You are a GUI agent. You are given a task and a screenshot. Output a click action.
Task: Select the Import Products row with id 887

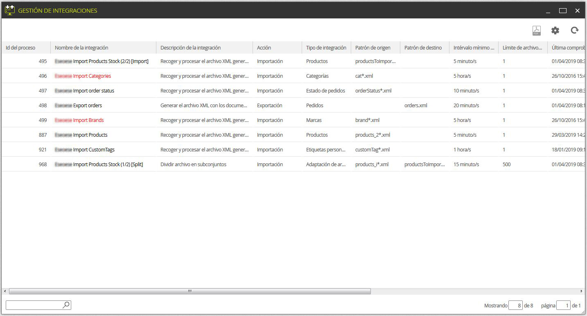(293, 135)
